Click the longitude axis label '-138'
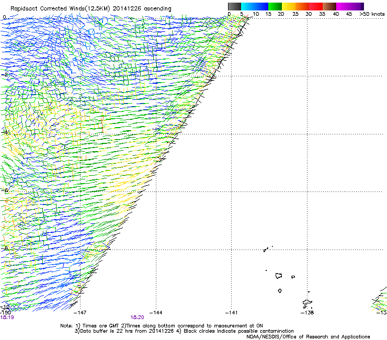The image size is (387, 340). coord(307,313)
